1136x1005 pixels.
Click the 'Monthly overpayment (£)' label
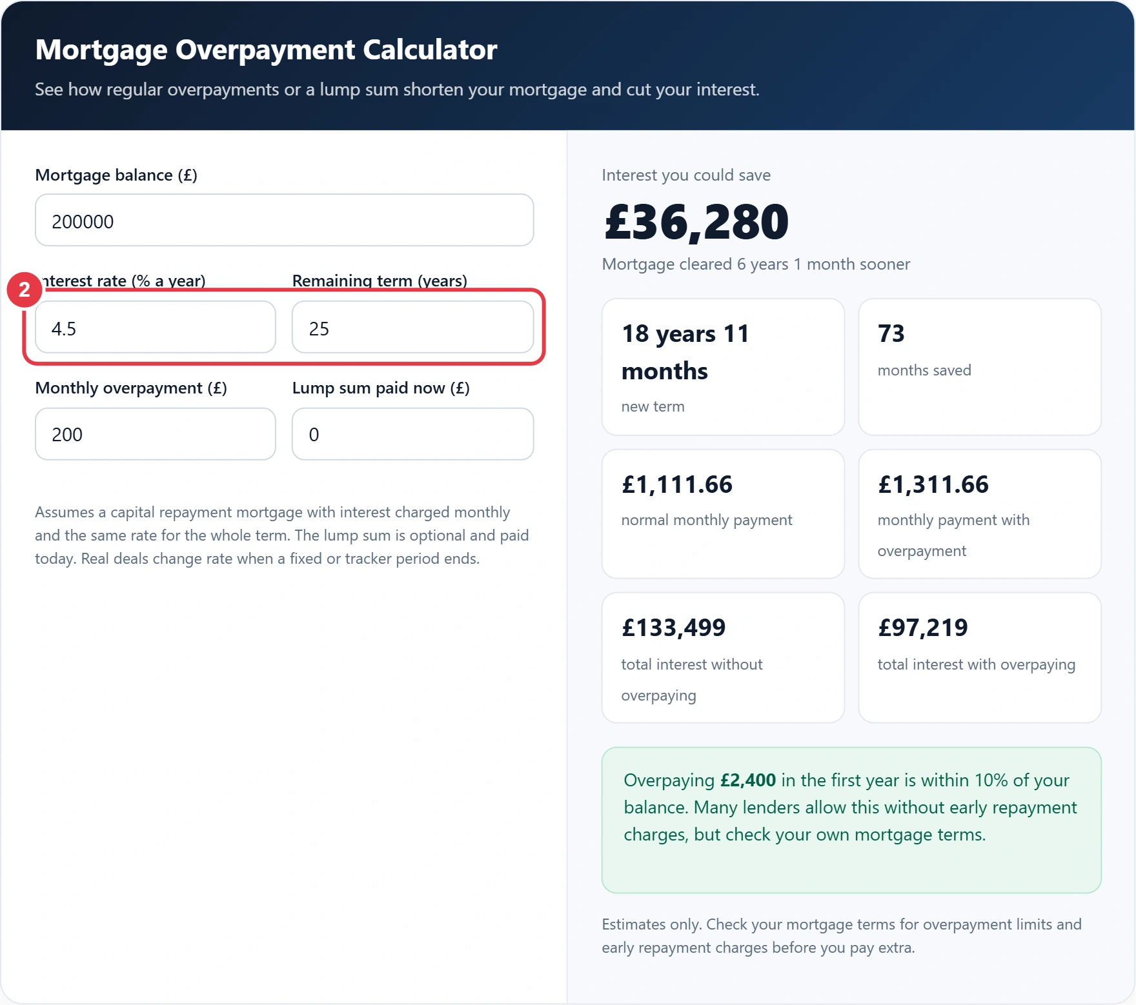[131, 388]
